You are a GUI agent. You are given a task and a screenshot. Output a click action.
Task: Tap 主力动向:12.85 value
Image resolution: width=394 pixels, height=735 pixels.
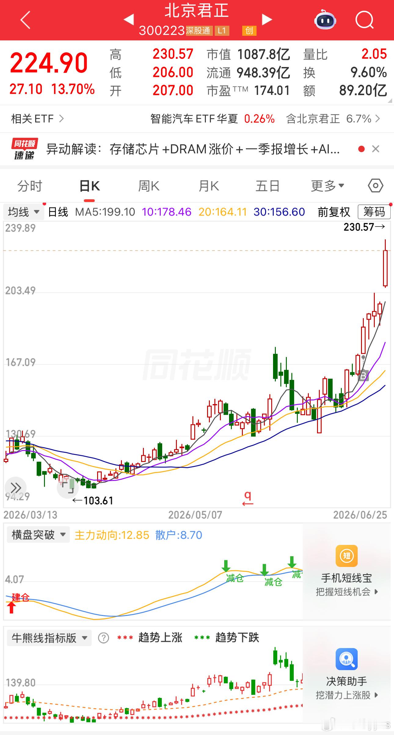coord(112,535)
